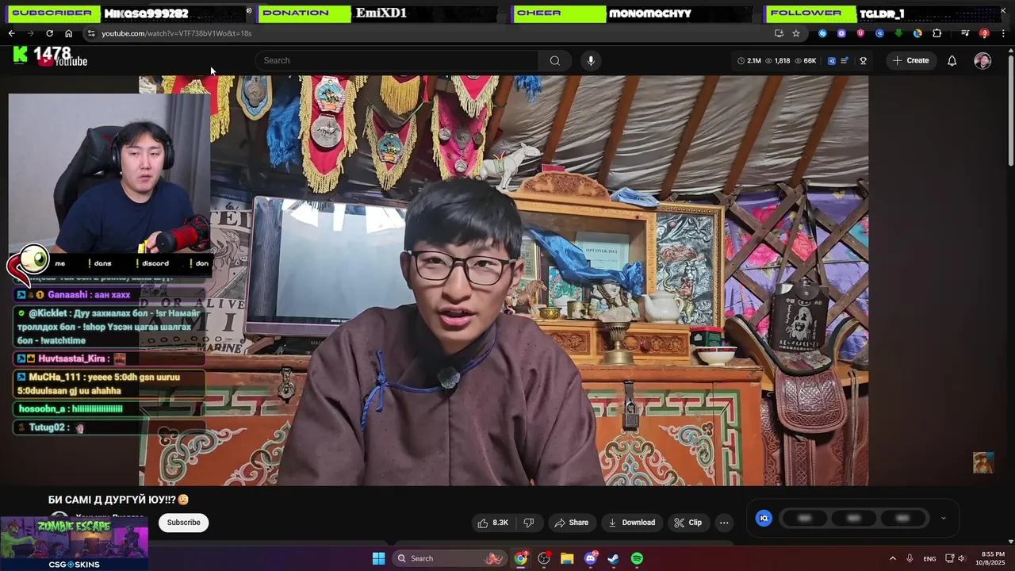The image size is (1015, 571).
Task: Create a clip from the video
Action: [x=688, y=523]
